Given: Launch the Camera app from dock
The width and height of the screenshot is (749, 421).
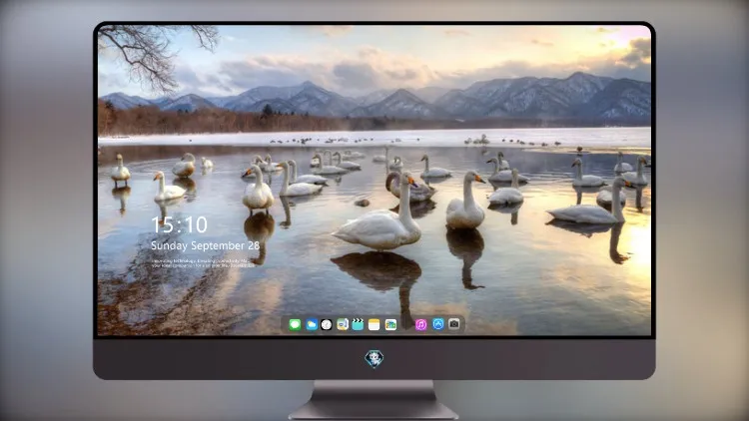Looking at the screenshot, I should [454, 324].
